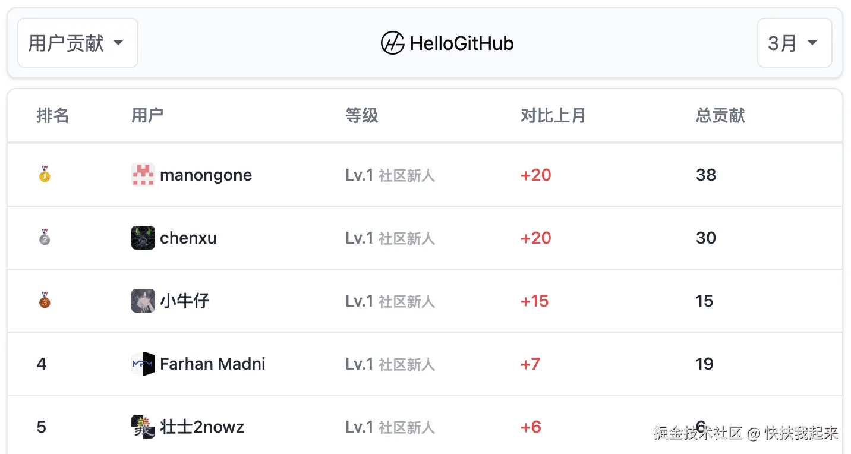Open manongone's pixel avatar
The image size is (851, 454).
(143, 175)
